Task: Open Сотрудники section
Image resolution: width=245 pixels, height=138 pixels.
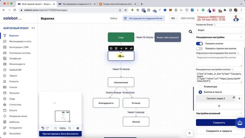Action: pos(15,128)
